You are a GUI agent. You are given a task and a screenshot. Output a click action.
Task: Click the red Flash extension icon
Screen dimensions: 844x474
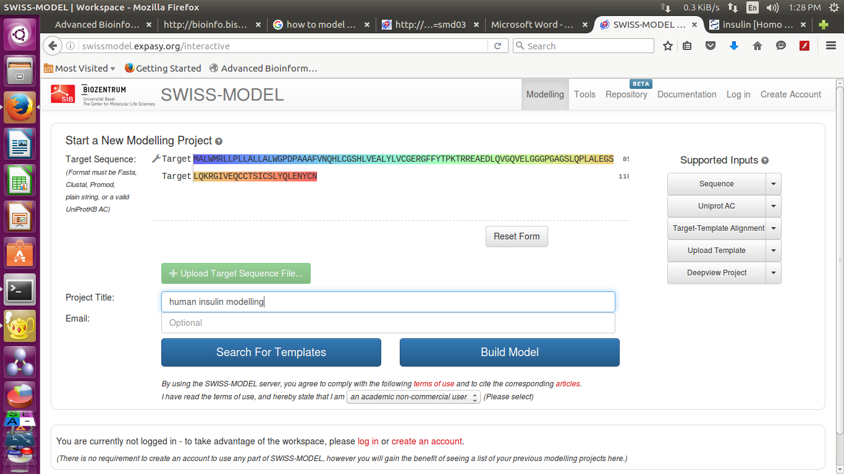pyautogui.click(x=804, y=46)
